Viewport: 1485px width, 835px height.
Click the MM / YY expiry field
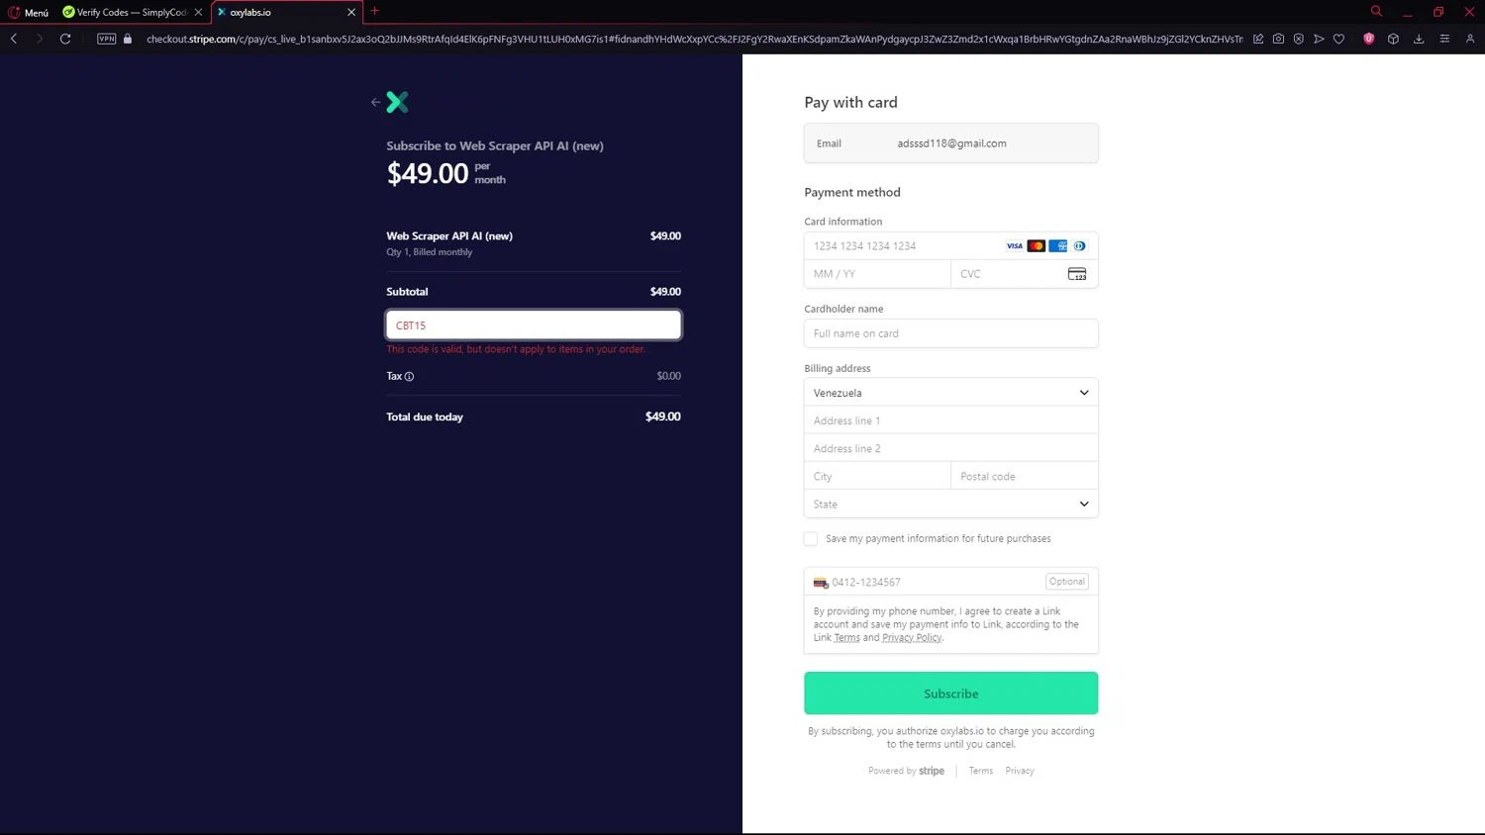[877, 274]
